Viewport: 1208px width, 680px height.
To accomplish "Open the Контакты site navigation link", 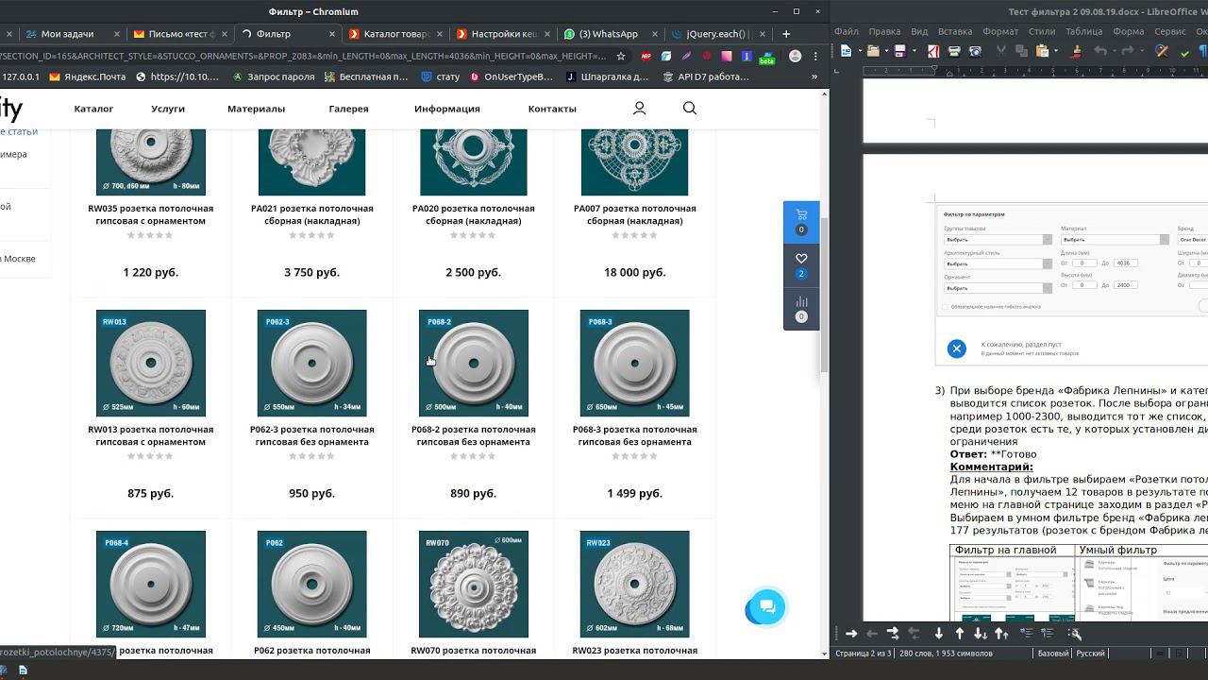I will (x=552, y=109).
